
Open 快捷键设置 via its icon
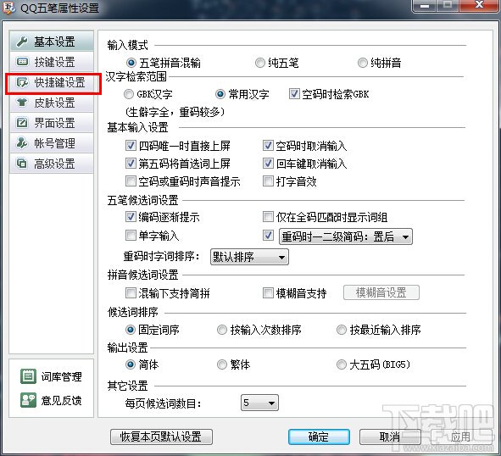coord(22,82)
